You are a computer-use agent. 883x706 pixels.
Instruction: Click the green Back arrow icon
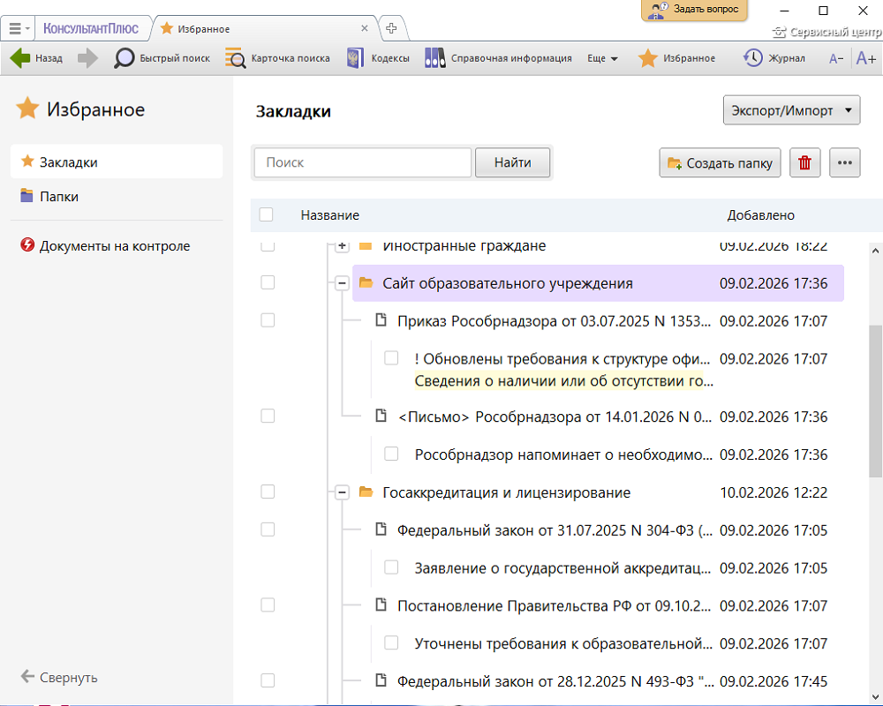pos(19,58)
